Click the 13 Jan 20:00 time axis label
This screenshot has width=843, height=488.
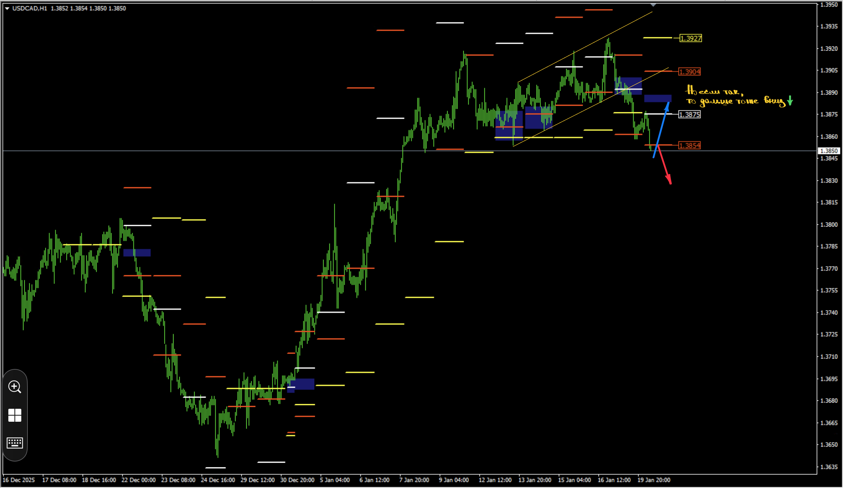tap(535, 480)
